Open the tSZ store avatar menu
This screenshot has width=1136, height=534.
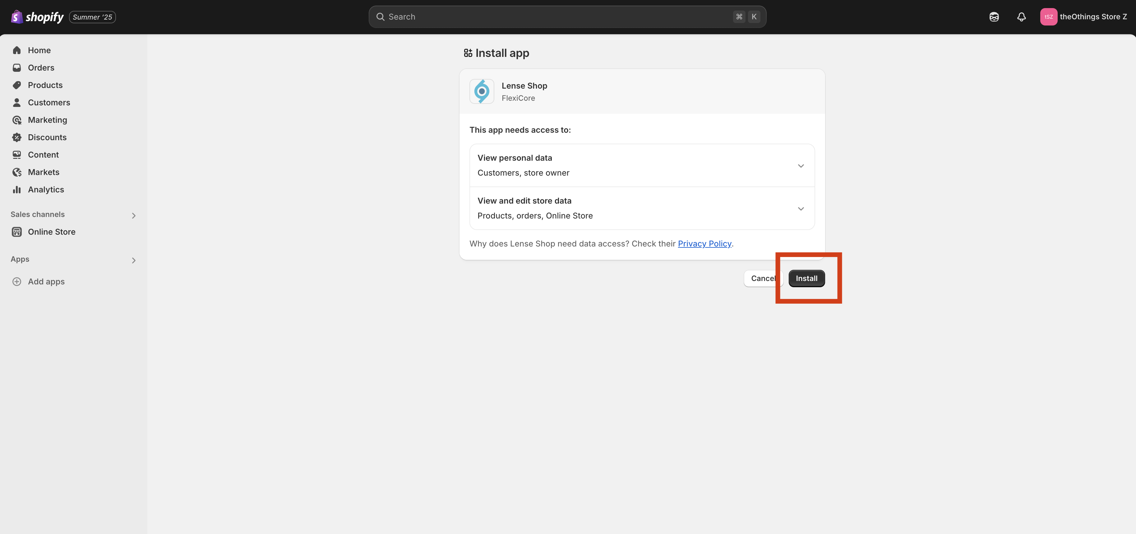coord(1048,17)
